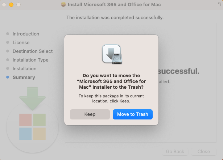Click the Move to Trash button
The width and height of the screenshot is (223, 160).
click(x=133, y=114)
